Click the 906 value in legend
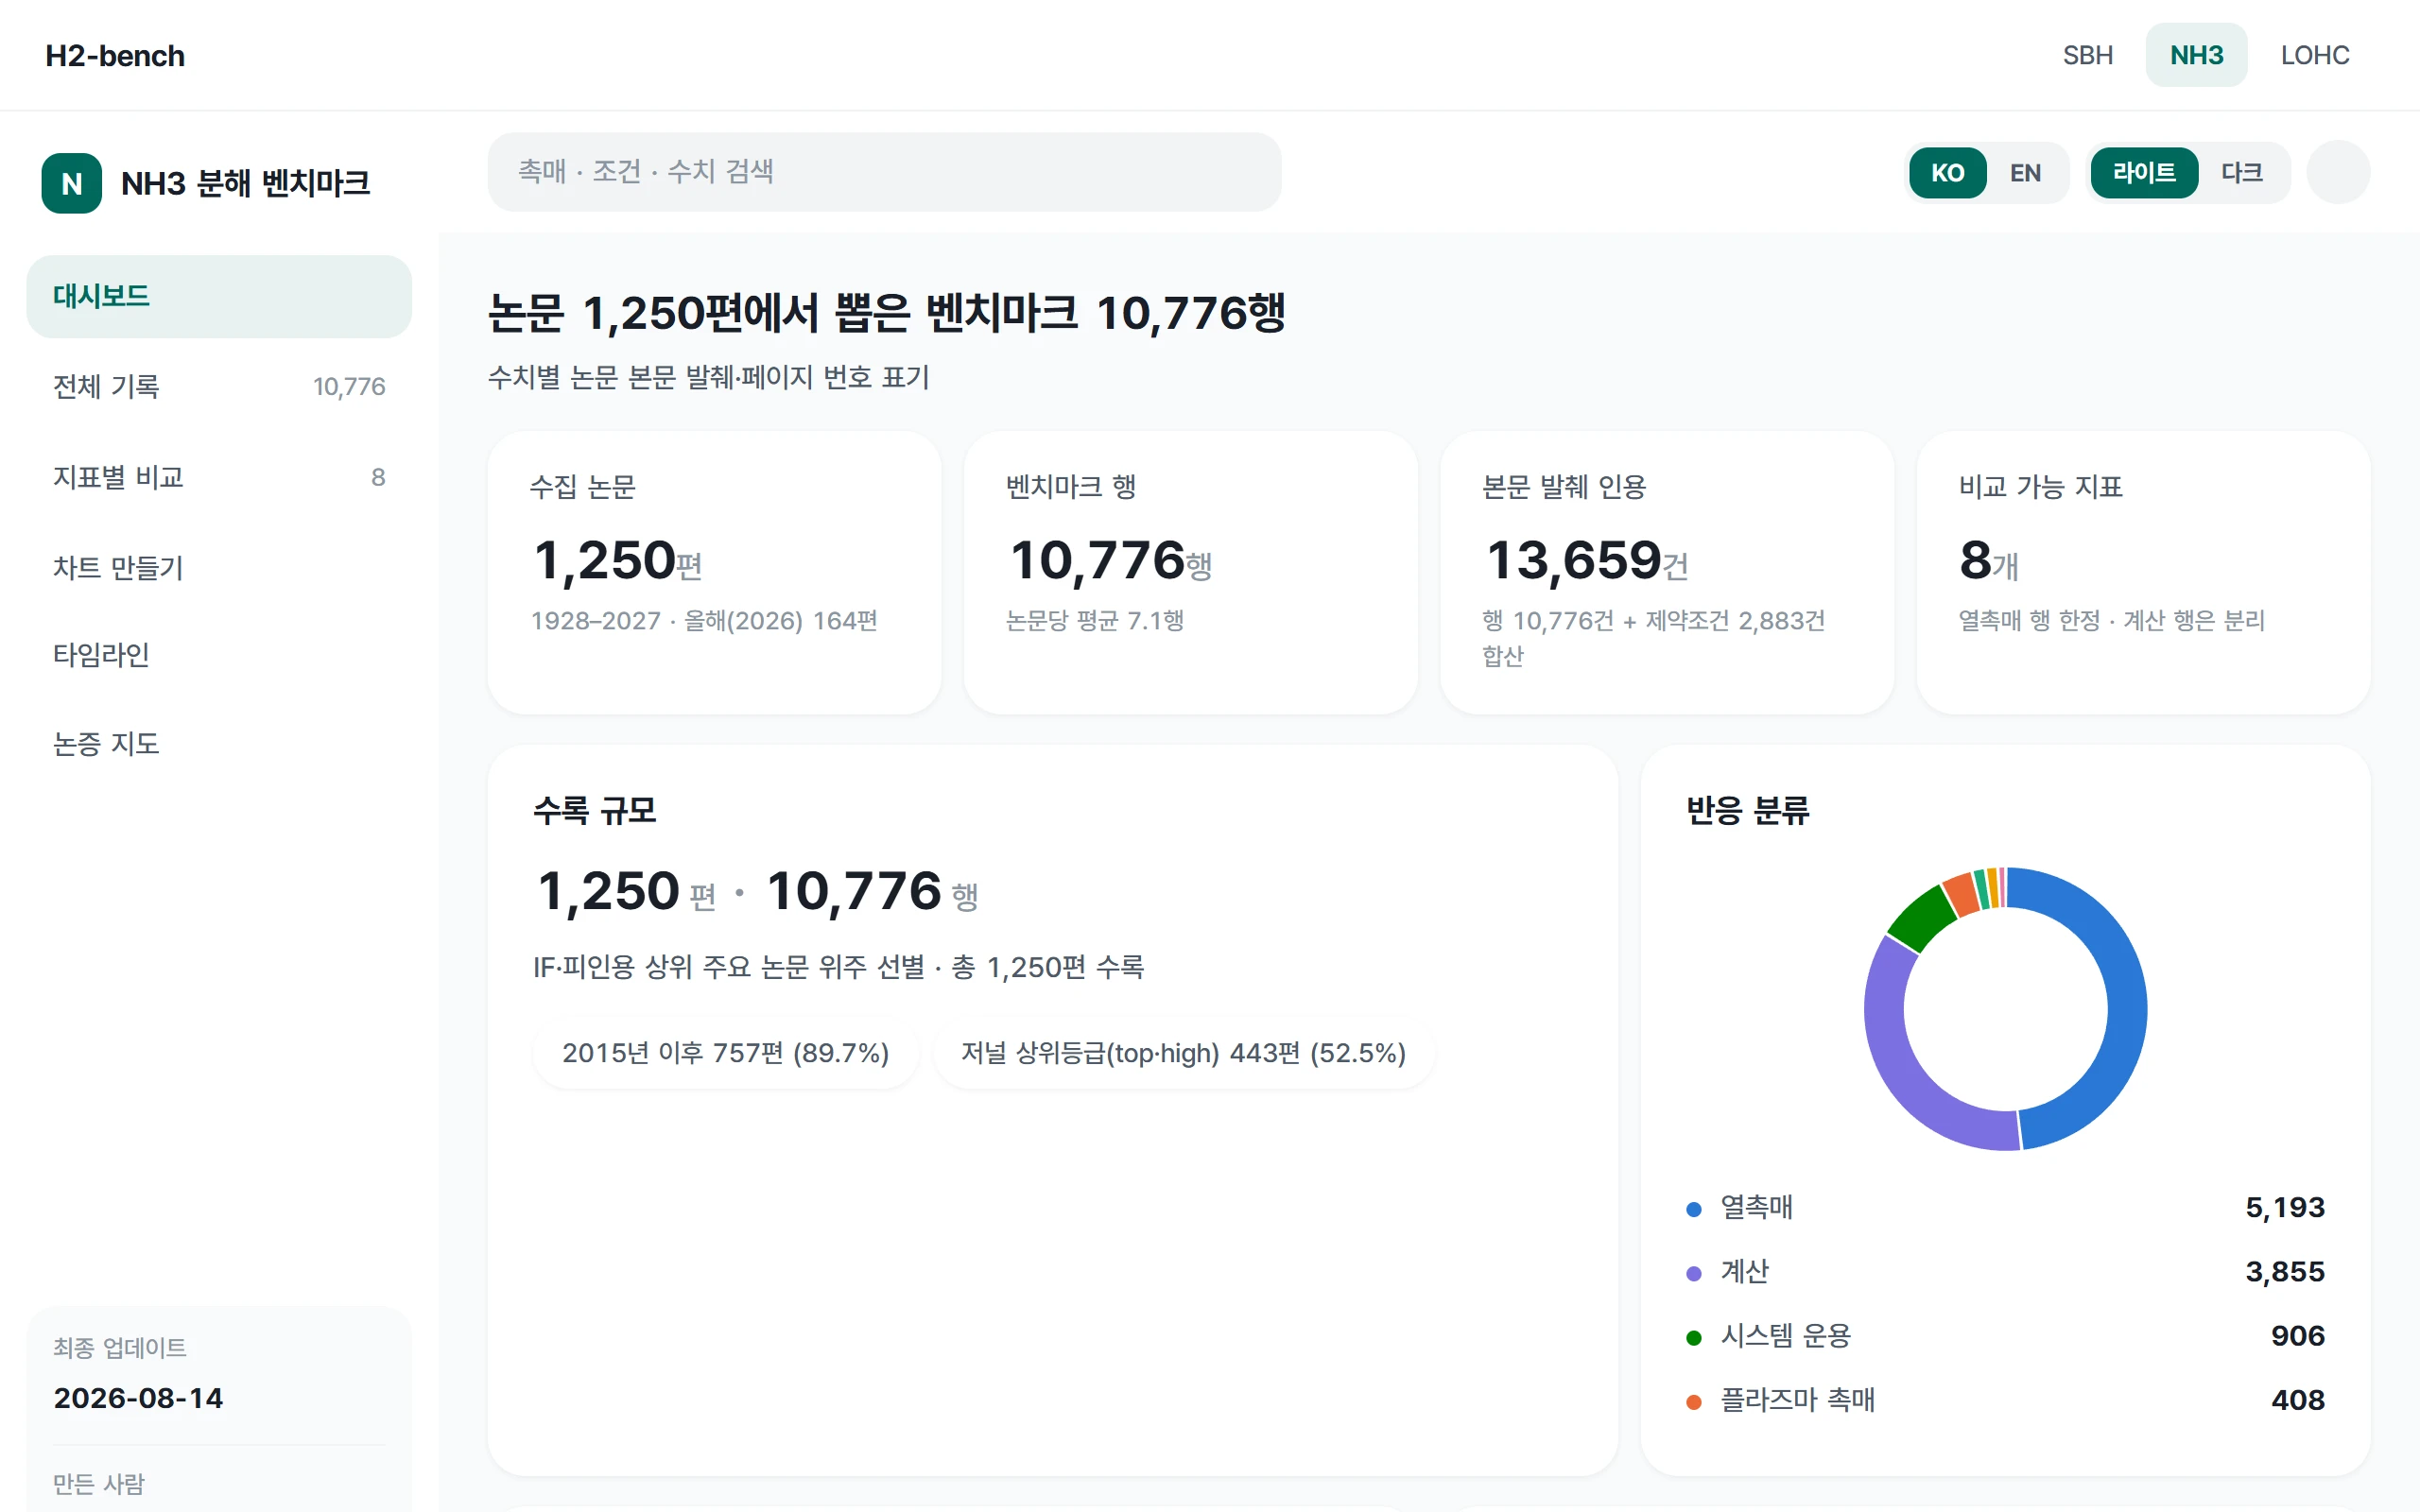 coord(2298,1336)
